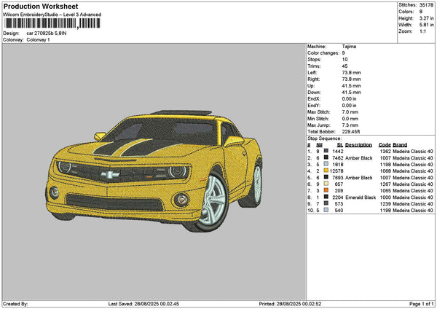Click the St. column header
The image size is (437, 309).
339,144
